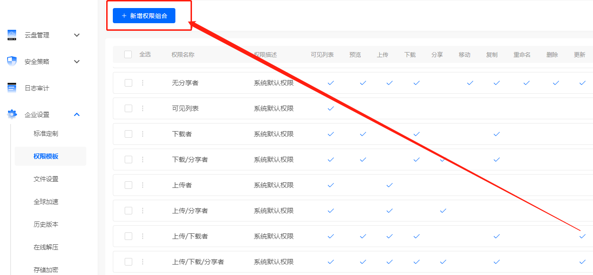Click the 可见列表 column header
The image size is (593, 275).
pyautogui.click(x=322, y=55)
